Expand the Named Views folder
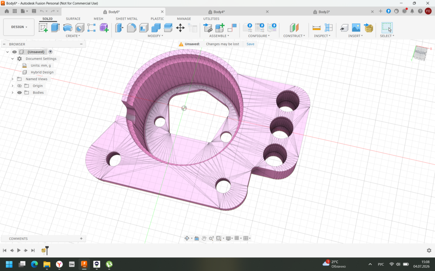Viewport: 435px width, 271px height. [13, 79]
